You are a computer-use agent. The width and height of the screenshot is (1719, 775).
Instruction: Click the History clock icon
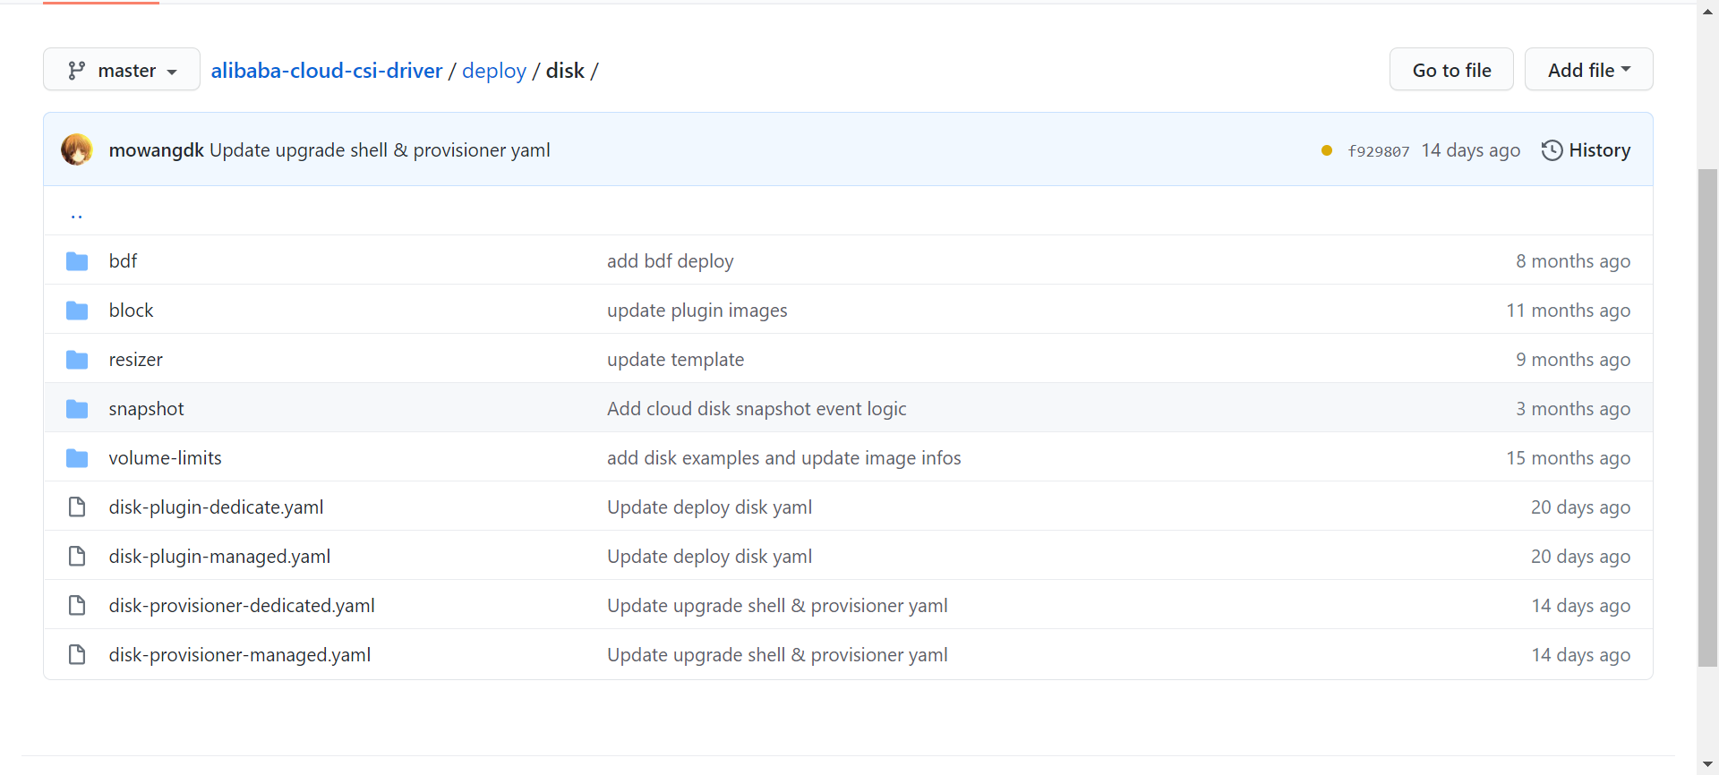1552,150
